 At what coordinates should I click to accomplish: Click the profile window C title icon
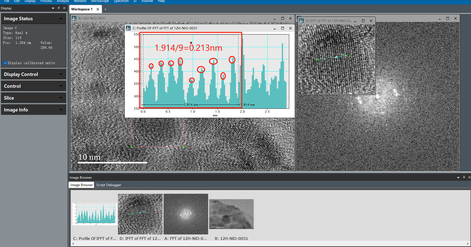coord(129,28)
